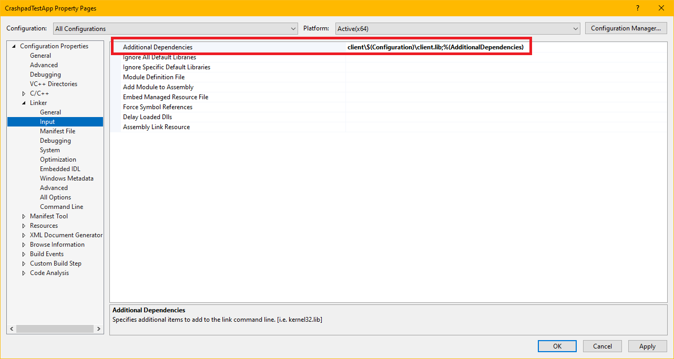Image resolution: width=674 pixels, height=359 pixels.
Task: Click the OK button
Action: click(557, 346)
